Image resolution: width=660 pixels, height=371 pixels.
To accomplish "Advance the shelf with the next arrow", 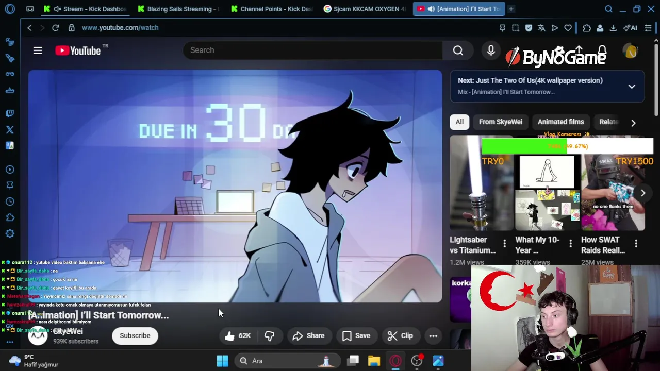I will tap(643, 193).
